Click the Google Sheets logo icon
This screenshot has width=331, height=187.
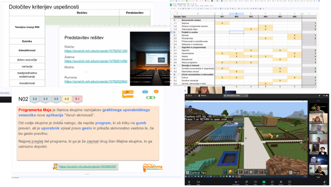[171, 5]
